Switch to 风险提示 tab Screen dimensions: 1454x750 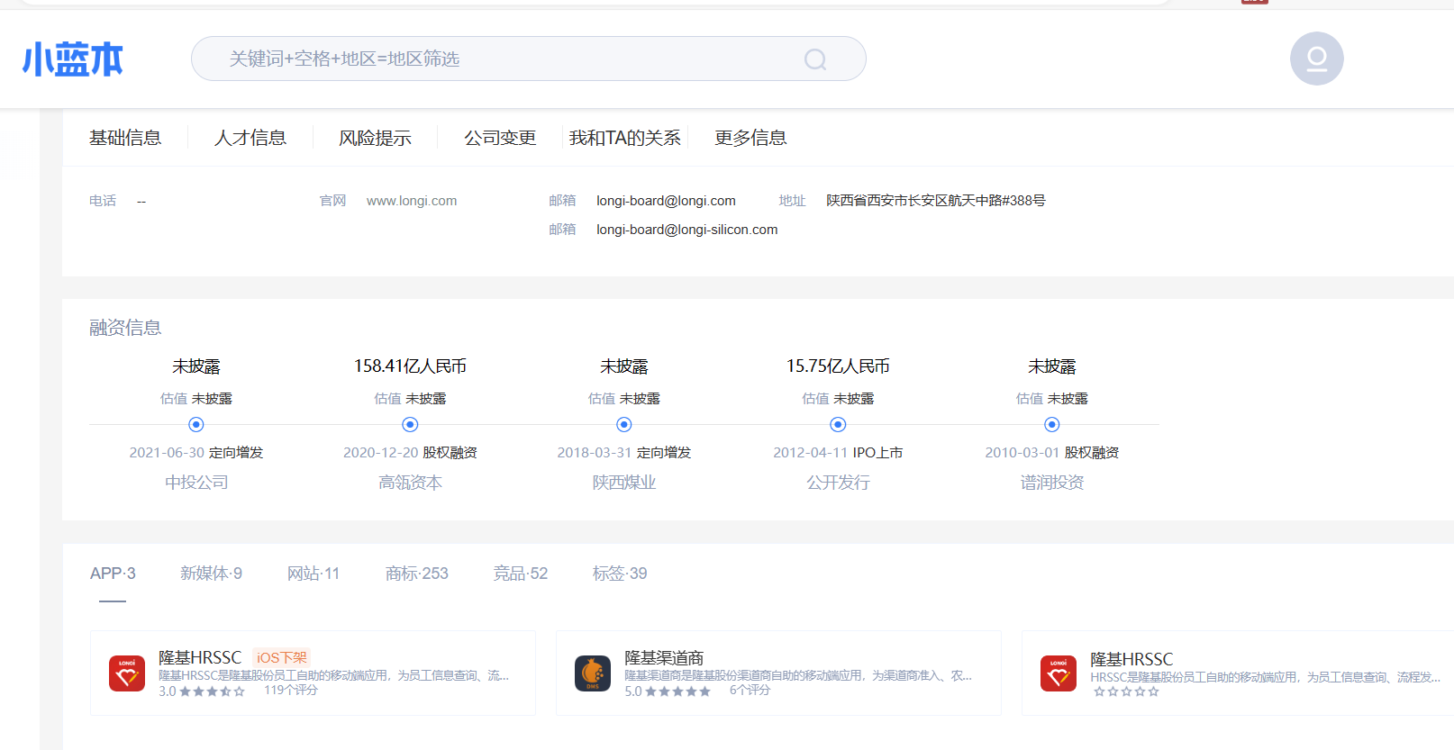375,138
